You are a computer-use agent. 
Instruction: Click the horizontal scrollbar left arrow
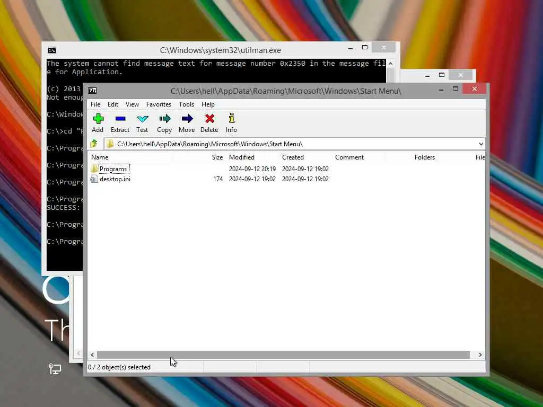coord(92,355)
